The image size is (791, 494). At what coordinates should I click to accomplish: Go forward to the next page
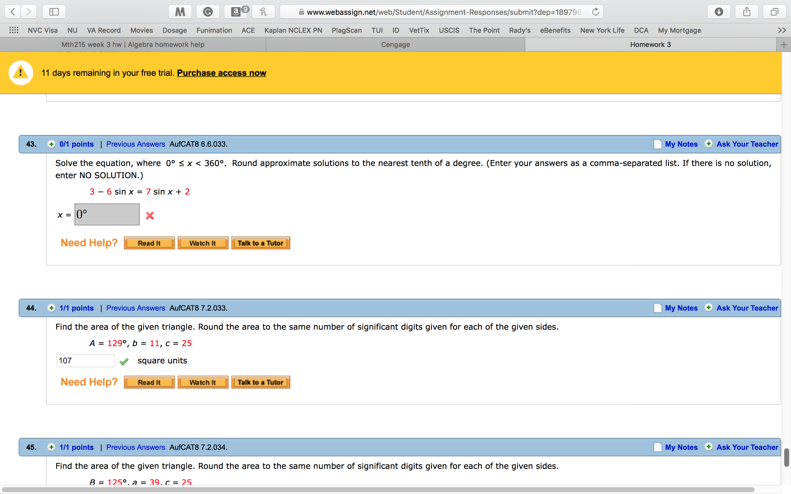pyautogui.click(x=29, y=12)
